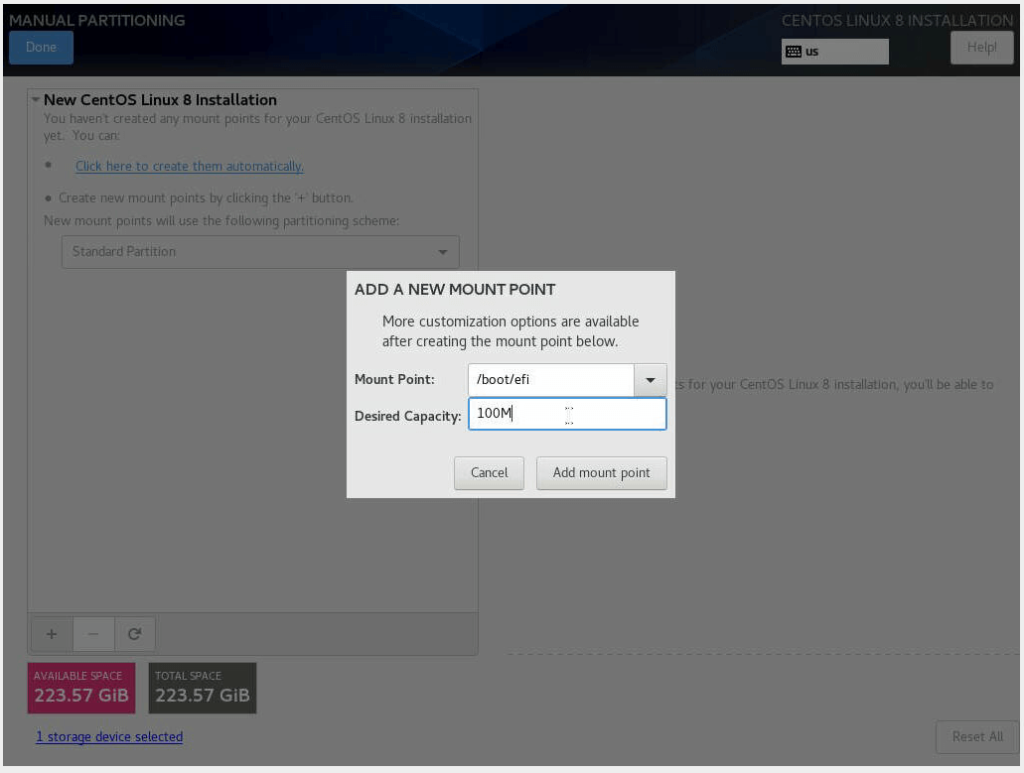The image size is (1024, 773).
Task: Click the Total Space 223.57 GiB box
Action: click(203, 689)
